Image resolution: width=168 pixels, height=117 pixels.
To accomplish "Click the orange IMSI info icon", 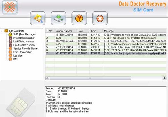I will point(10,59).
